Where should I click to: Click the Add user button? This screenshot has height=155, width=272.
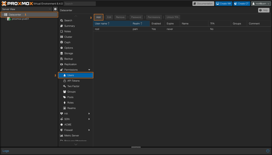pyautogui.click(x=98, y=17)
